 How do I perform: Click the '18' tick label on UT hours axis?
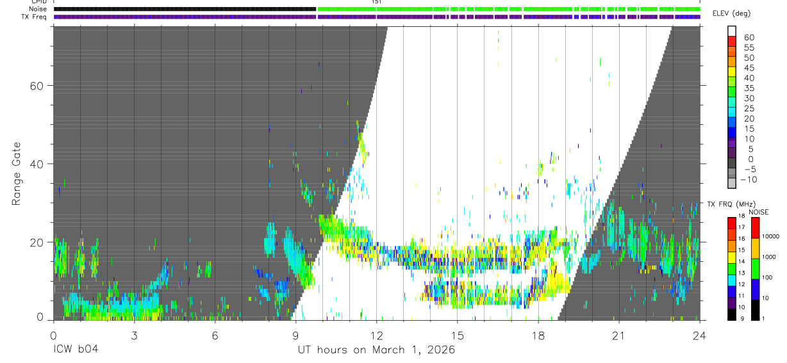point(538,335)
